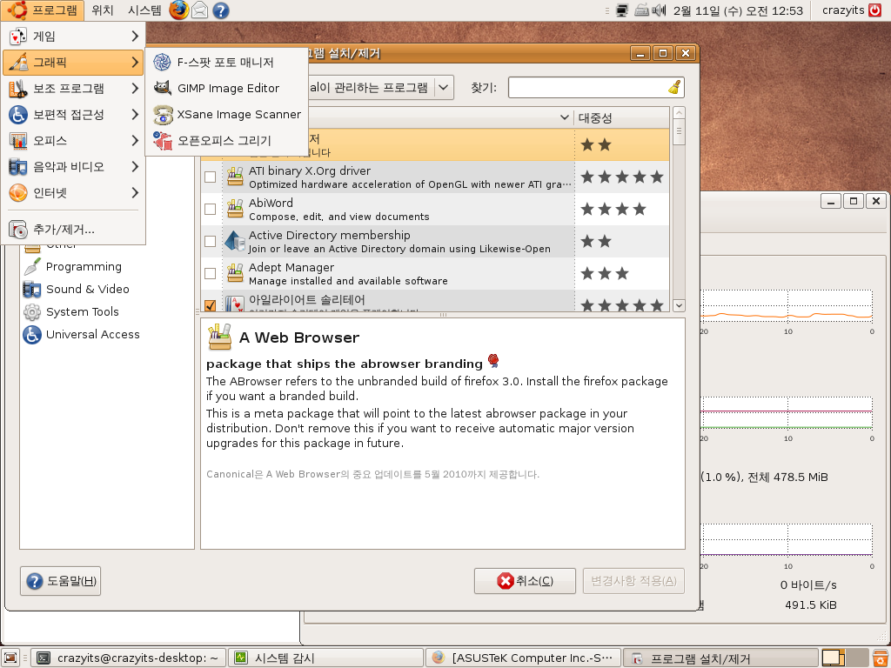Viewport: 891px width, 668px height.
Task: Click the package list scrollbar down arrow
Action: 679,305
